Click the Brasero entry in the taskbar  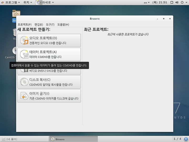[74, 139]
